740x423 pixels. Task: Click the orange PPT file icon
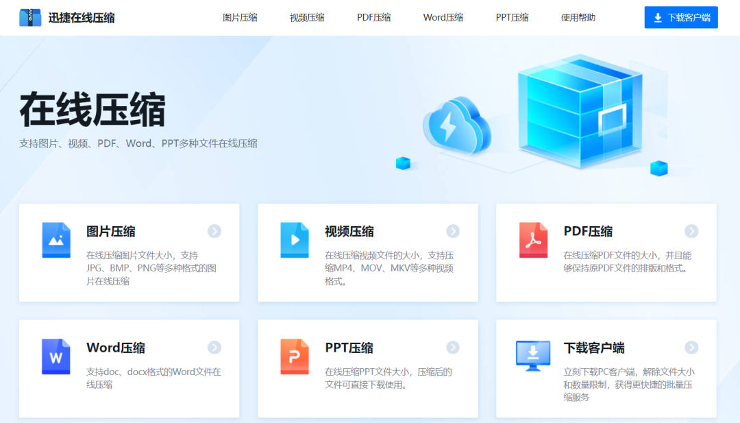[x=295, y=356]
